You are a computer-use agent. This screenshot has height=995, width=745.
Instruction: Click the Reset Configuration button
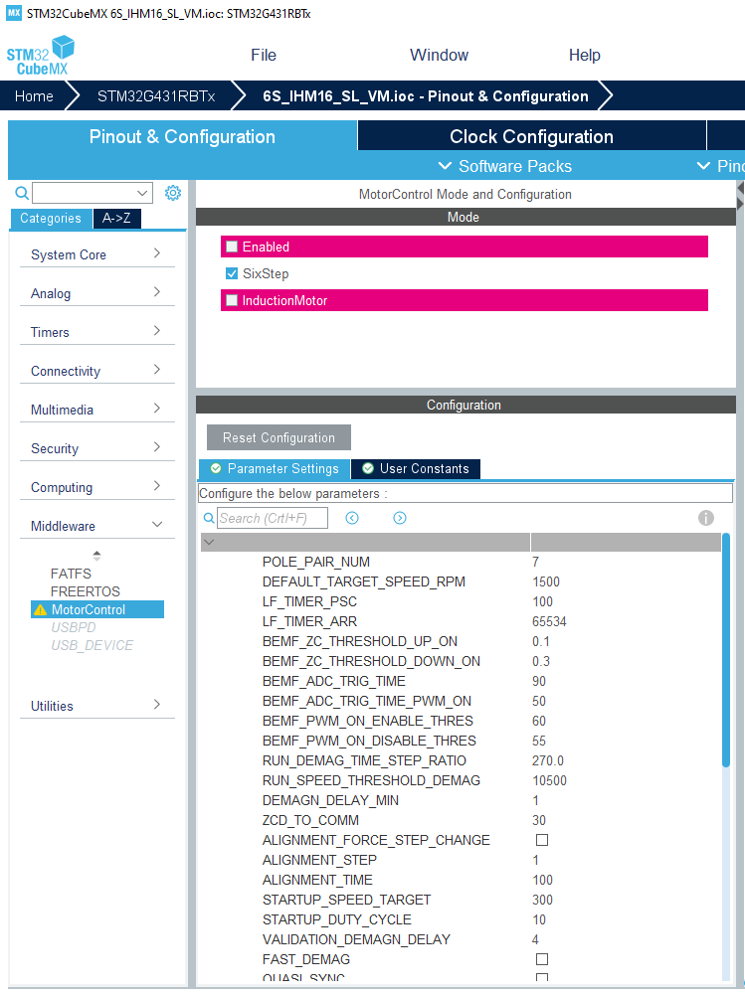pyautogui.click(x=279, y=437)
